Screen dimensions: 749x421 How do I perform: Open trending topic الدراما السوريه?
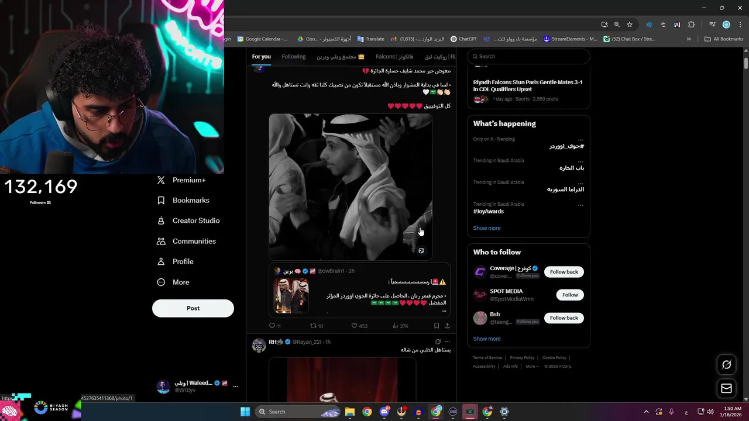click(x=565, y=189)
